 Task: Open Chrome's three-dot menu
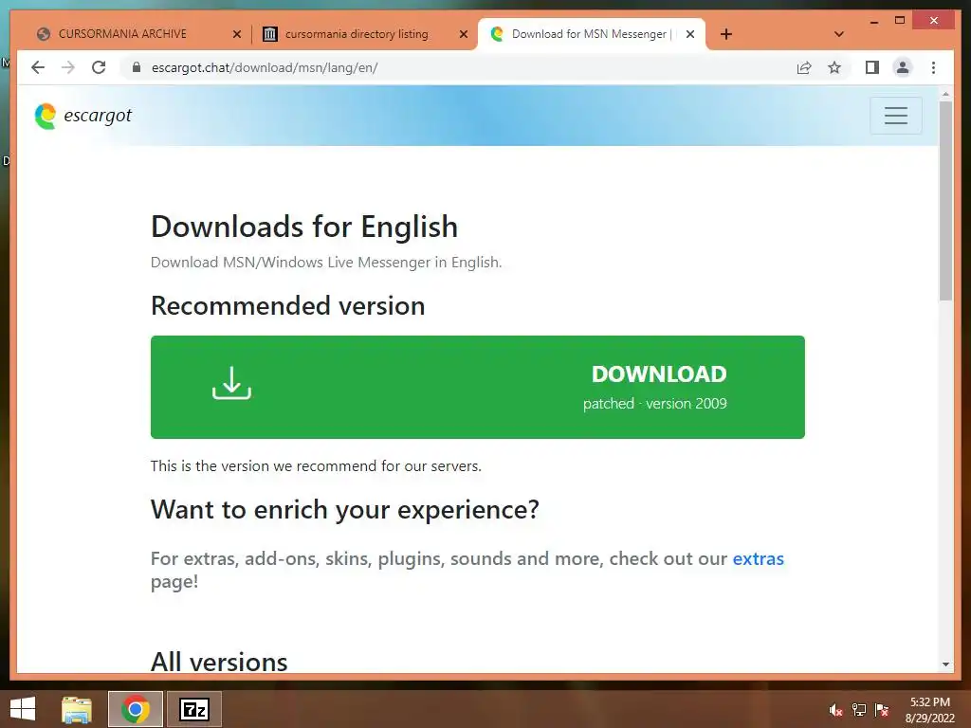[x=933, y=67]
